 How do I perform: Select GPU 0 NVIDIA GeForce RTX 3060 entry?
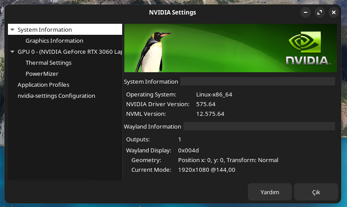pos(70,52)
